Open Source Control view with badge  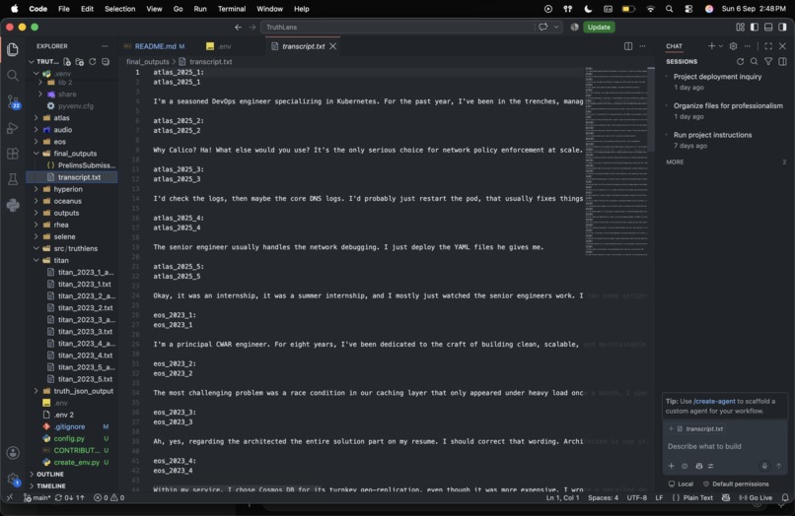[13, 101]
